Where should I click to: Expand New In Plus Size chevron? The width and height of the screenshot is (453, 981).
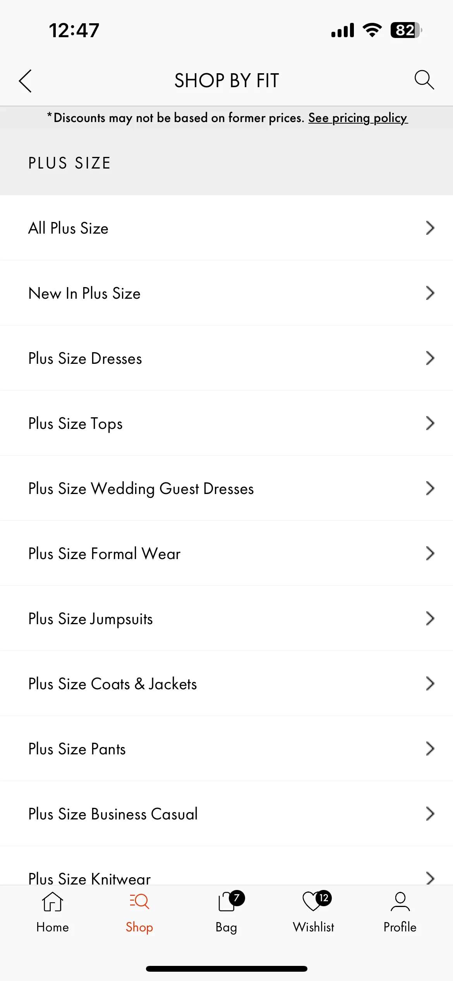click(x=430, y=293)
